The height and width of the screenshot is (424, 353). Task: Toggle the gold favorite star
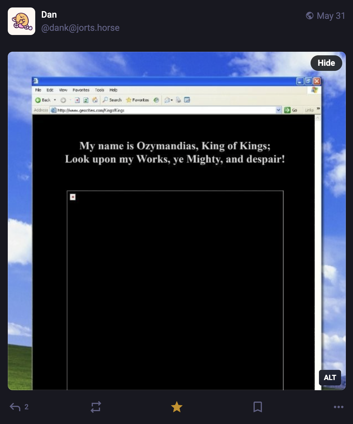pyautogui.click(x=177, y=407)
